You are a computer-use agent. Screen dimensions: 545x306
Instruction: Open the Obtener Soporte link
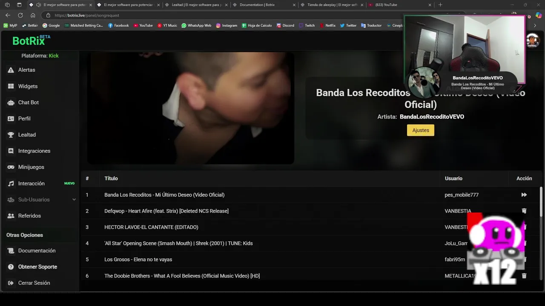tap(37, 267)
